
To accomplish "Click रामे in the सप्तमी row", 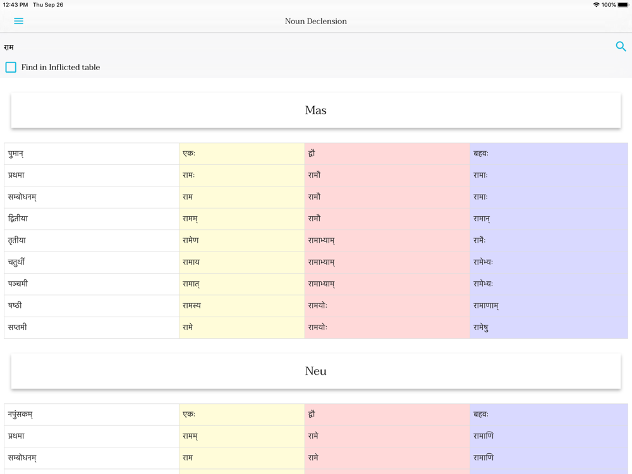I will tap(242, 327).
